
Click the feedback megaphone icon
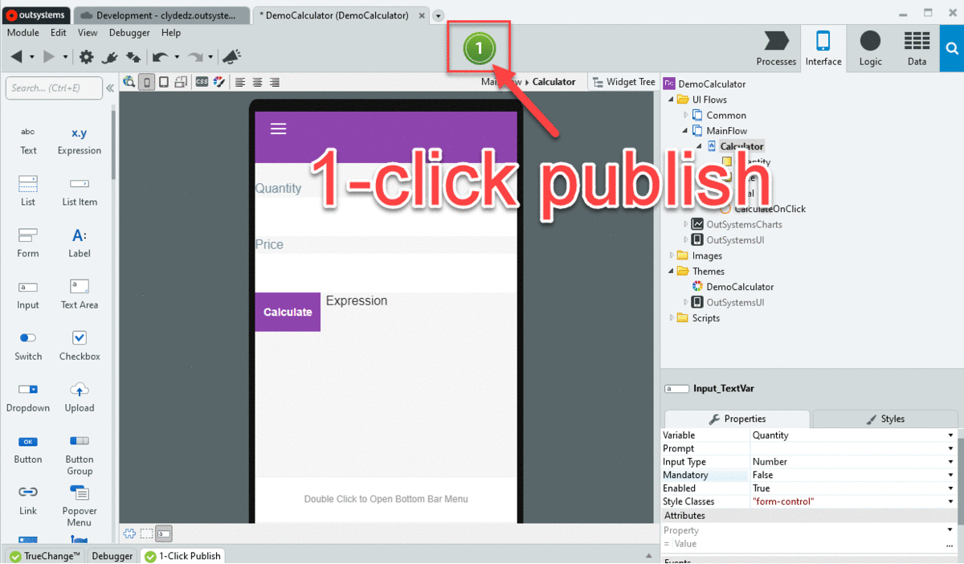point(231,56)
